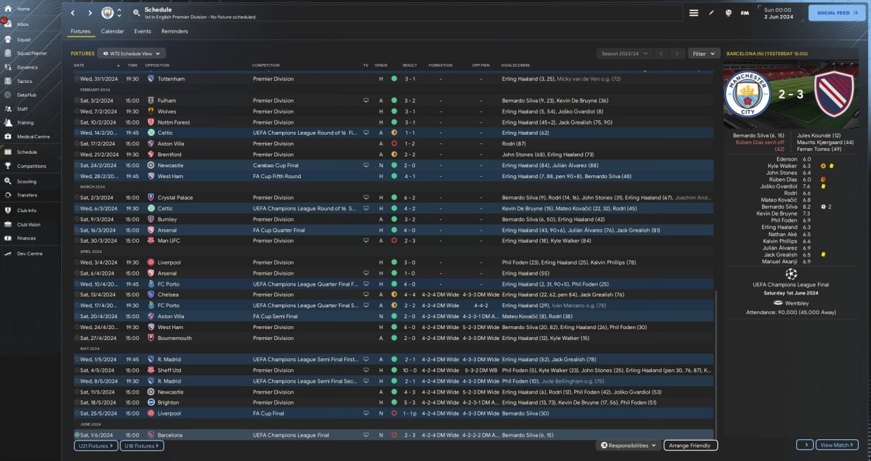Go back with the left navigation arrow
Image resolution: width=871 pixels, height=461 pixels.
(x=73, y=13)
